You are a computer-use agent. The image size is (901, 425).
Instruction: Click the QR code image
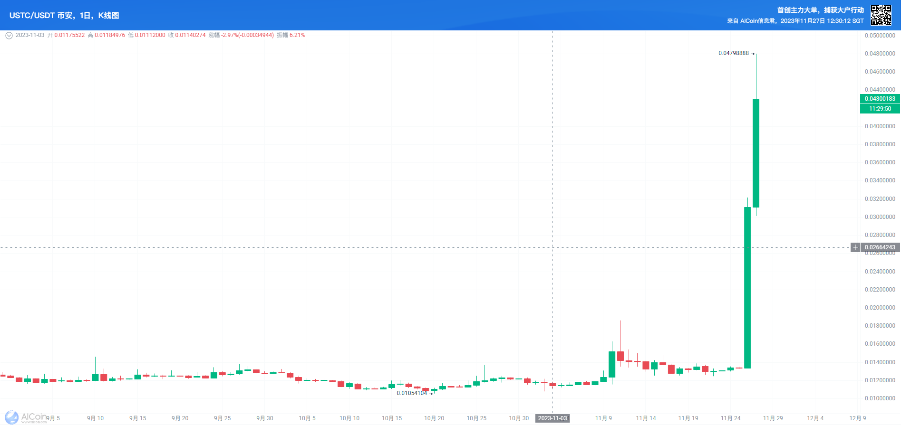tap(881, 15)
